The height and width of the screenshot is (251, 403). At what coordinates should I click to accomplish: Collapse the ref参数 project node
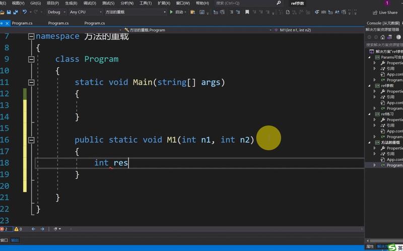(369, 86)
